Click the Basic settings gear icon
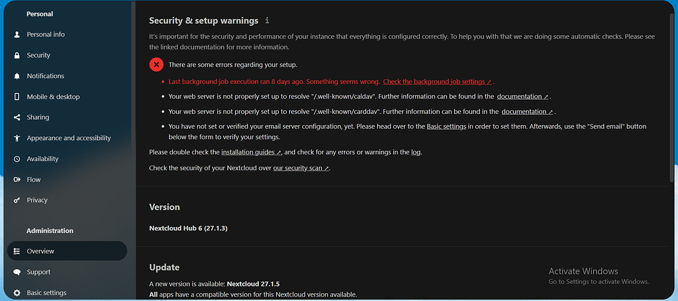The image size is (678, 301). tap(17, 293)
